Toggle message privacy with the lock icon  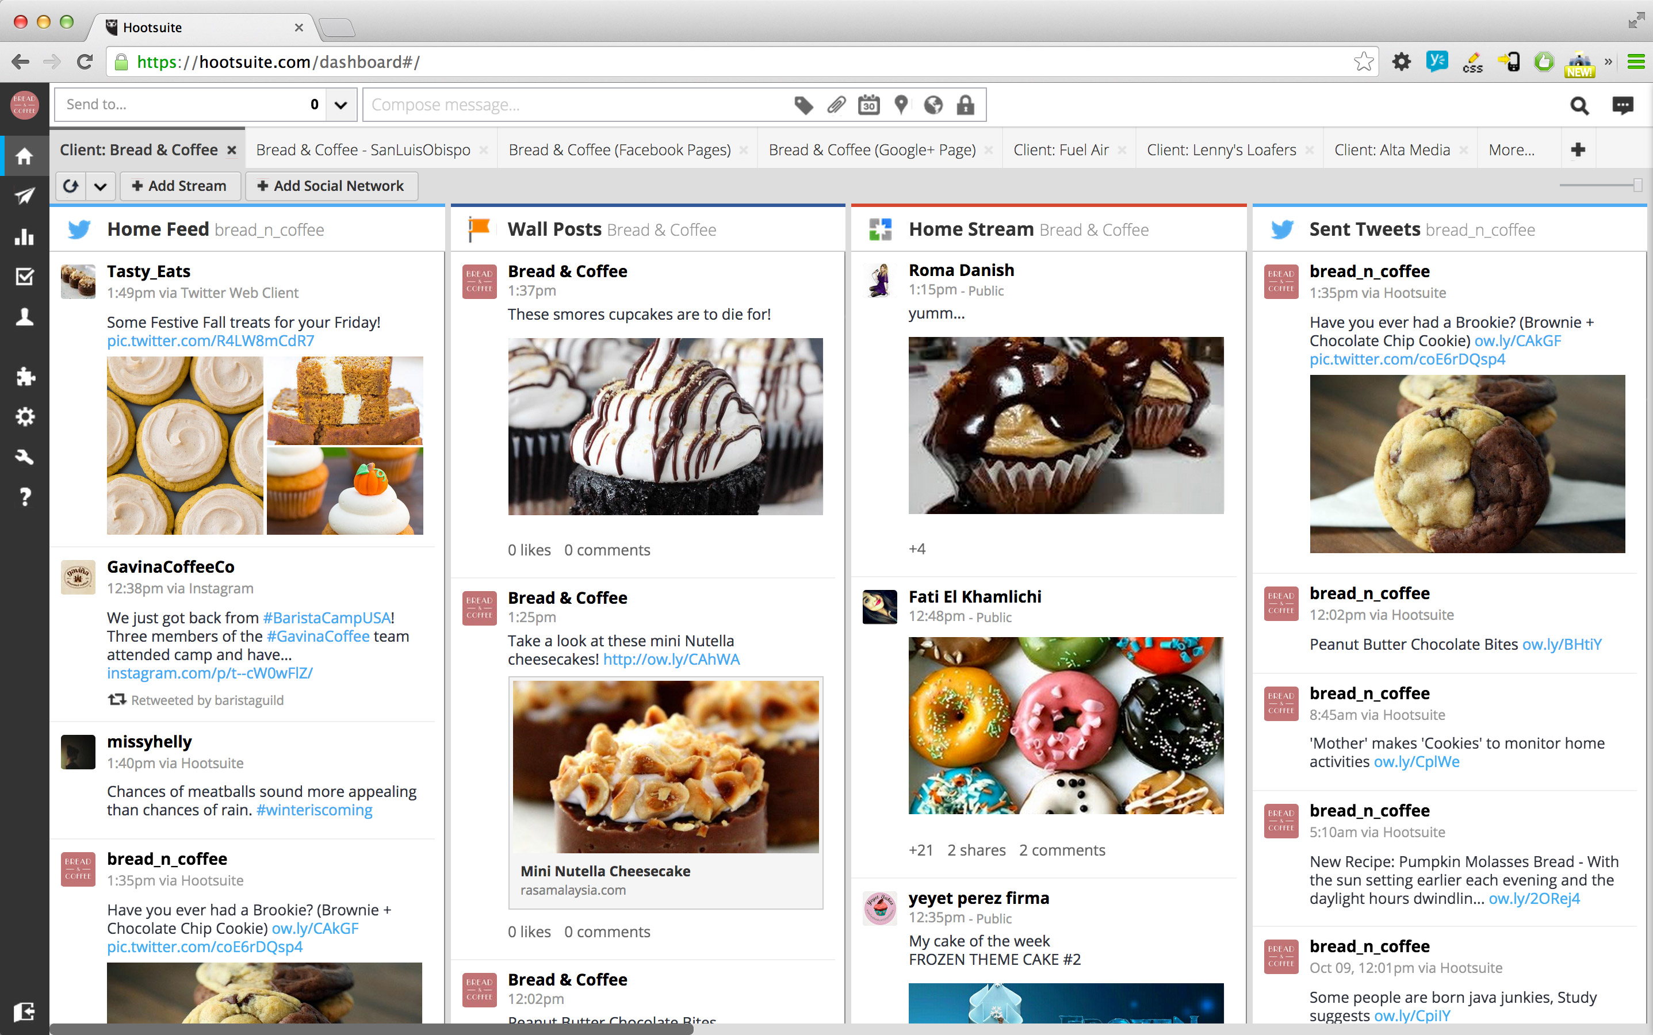tap(966, 104)
